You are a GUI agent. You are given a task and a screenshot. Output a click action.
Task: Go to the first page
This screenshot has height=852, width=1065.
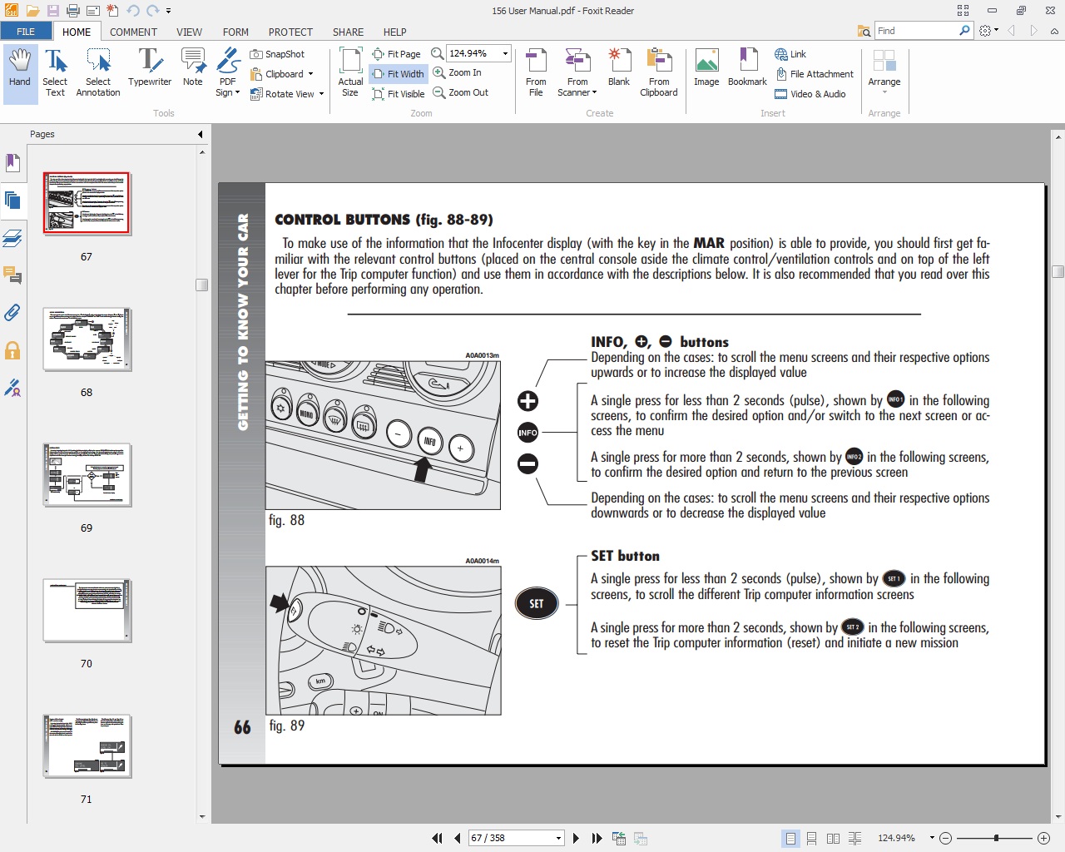click(x=437, y=838)
